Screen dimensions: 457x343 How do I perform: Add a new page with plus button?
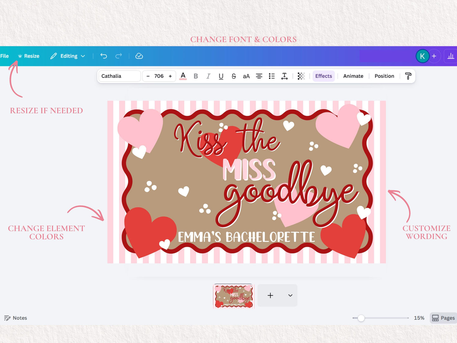point(270,295)
